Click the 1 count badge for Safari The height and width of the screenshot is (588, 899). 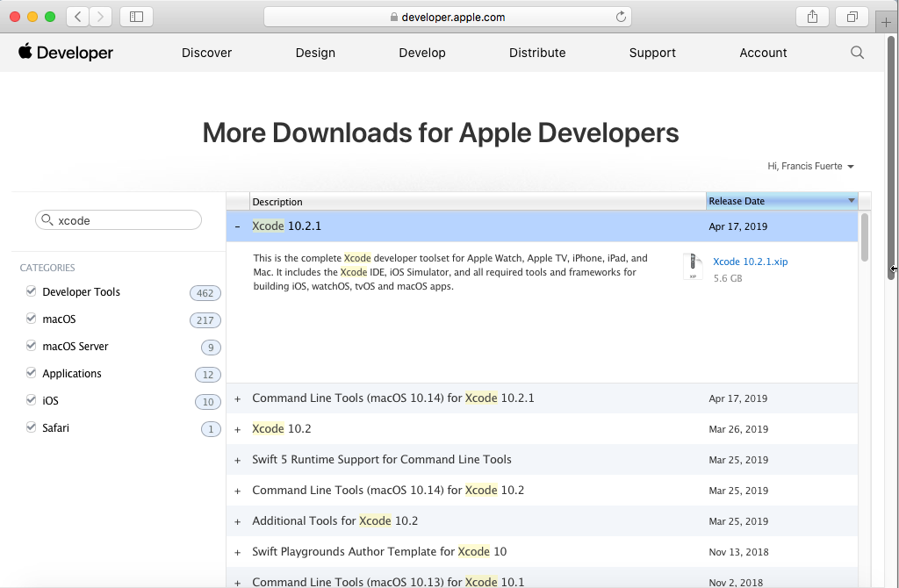[211, 428]
